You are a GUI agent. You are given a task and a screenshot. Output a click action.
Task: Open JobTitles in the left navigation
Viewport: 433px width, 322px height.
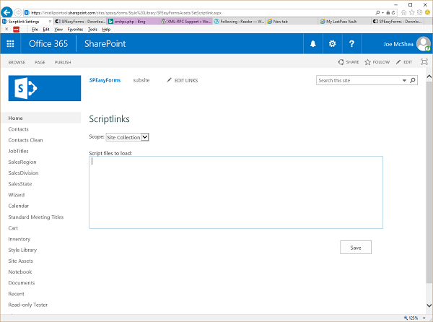(x=18, y=151)
